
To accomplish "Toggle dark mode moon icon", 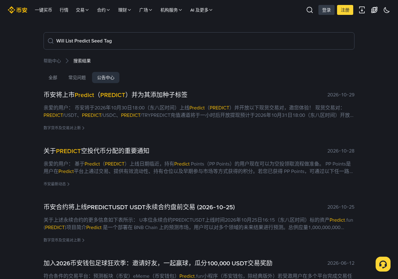I will (x=387, y=10).
